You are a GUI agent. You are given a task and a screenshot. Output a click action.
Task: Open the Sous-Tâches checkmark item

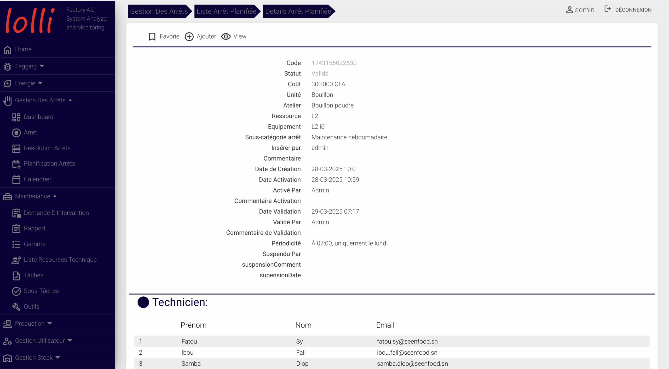(x=41, y=291)
